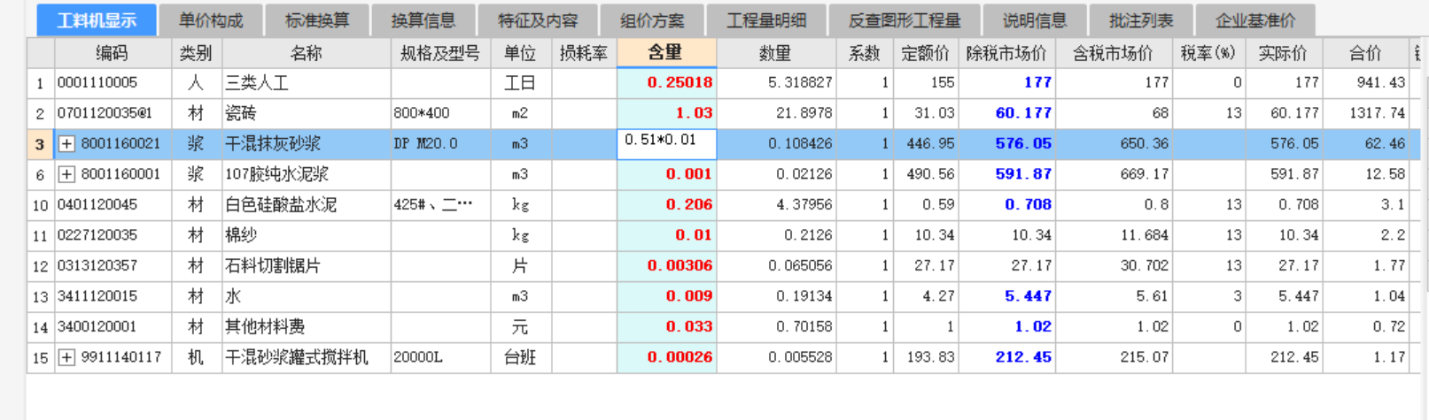The width and height of the screenshot is (1429, 420).
Task: Switch to the 工料机显示 tab
Action: pyautogui.click(x=97, y=20)
